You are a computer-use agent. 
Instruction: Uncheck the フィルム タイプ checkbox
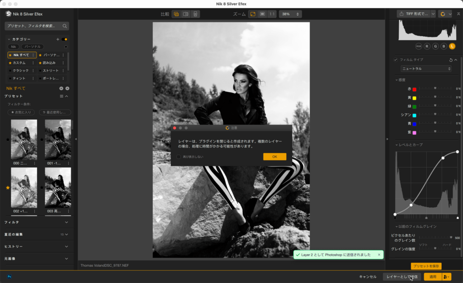[x=396, y=60]
